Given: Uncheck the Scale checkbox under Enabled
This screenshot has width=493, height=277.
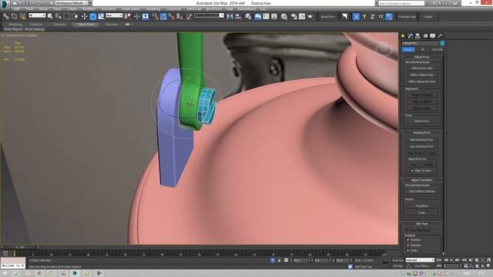Looking at the screenshot, I should (x=408, y=250).
